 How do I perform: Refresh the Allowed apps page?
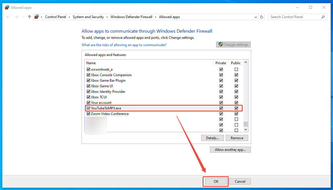[262, 17]
